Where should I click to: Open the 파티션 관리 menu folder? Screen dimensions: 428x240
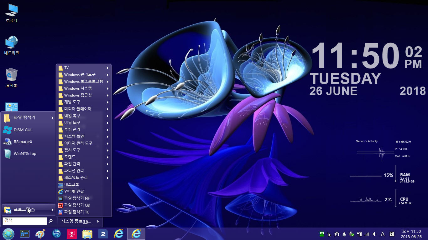click(83, 171)
